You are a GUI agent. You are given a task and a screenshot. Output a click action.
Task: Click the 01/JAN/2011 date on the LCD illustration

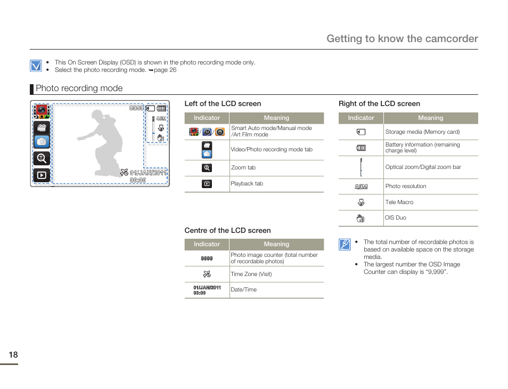tap(148, 173)
